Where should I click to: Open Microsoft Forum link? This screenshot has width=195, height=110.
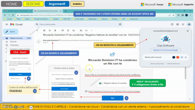152,5
